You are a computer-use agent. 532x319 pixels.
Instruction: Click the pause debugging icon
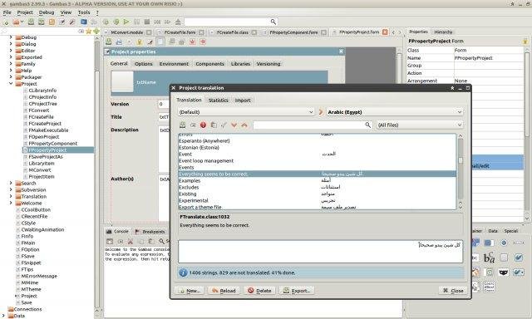pos(136,22)
